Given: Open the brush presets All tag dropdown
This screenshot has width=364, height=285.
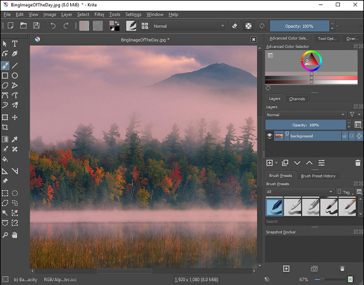Looking at the screenshot, I should 300,191.
